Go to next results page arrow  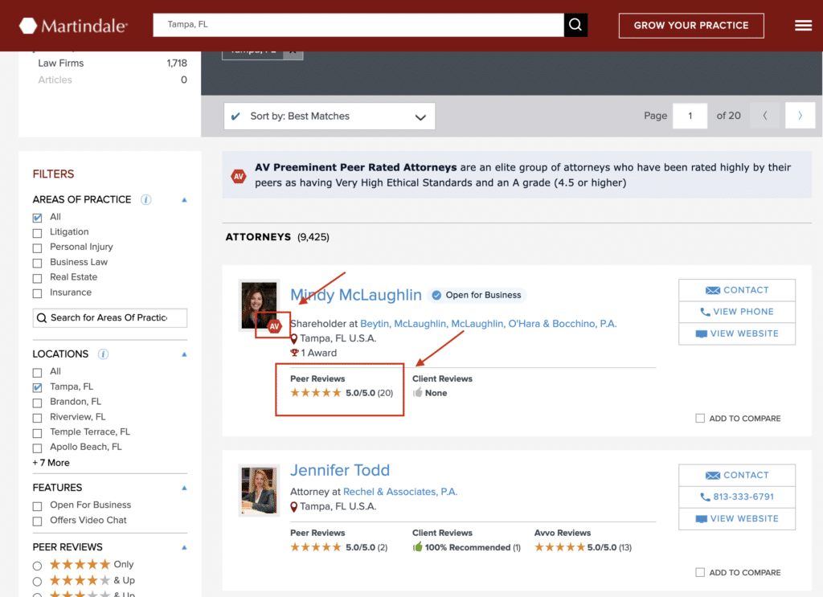click(x=800, y=116)
